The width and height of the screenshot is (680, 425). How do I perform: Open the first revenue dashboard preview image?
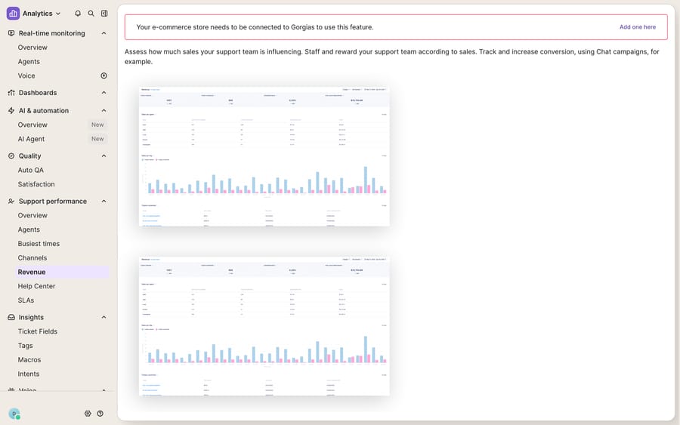pyautogui.click(x=264, y=156)
